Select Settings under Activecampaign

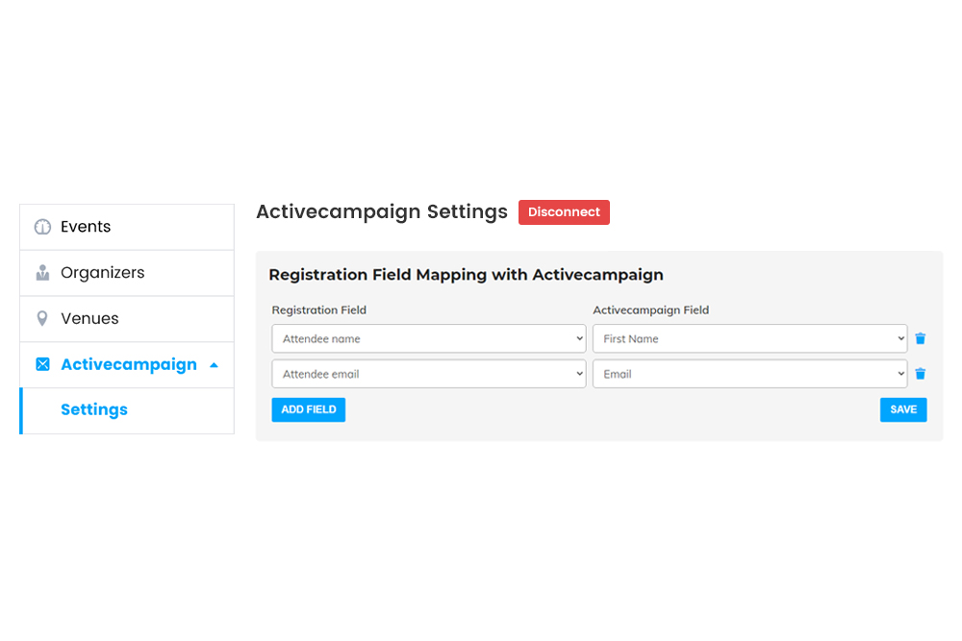coord(93,409)
